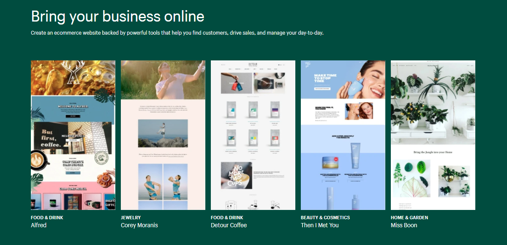This screenshot has height=245, width=507.
Task: Open the Corey Moranis store thumbnail
Action: click(163, 135)
